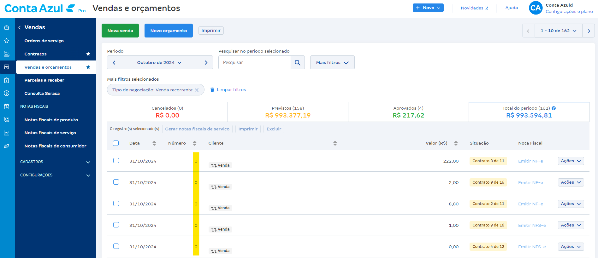Open the 1 - 10 de 162 pagination dropdown

click(558, 31)
